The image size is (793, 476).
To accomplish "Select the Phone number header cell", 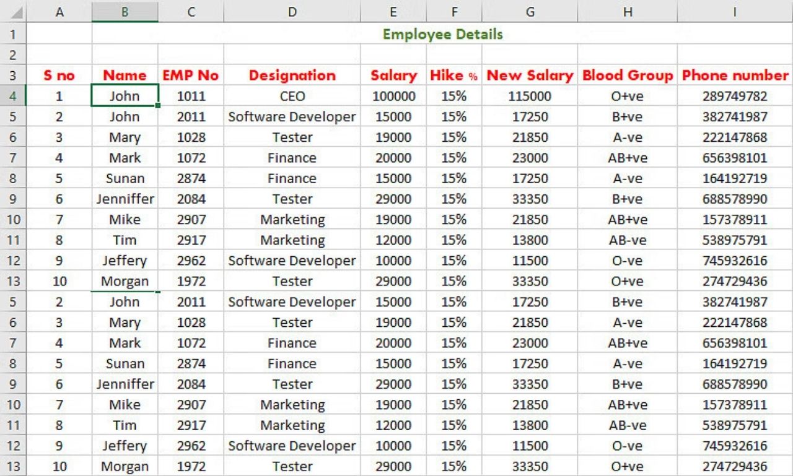I will 735,75.
